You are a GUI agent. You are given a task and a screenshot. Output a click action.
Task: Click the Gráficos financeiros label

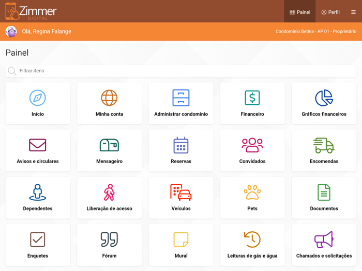[x=324, y=114]
